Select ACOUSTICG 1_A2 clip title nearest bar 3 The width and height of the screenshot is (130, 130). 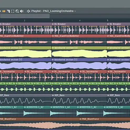(61, 107)
